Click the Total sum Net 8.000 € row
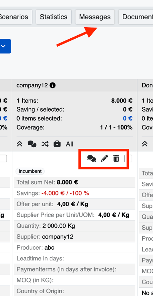The image size is (153, 296). click(74, 182)
